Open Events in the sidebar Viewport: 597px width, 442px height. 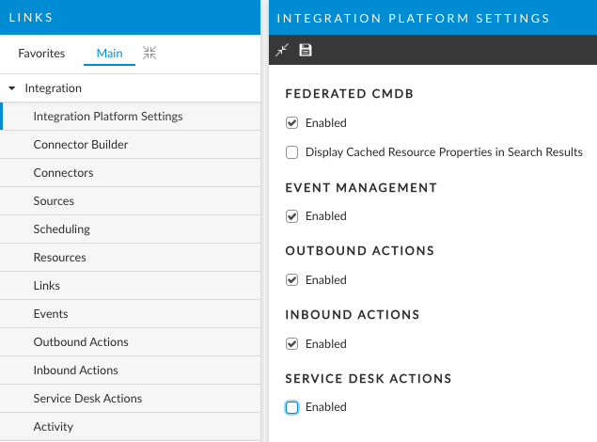point(51,314)
